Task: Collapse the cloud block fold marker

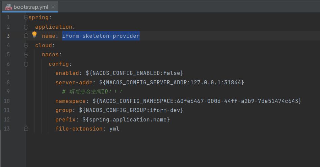Action: 26,46
